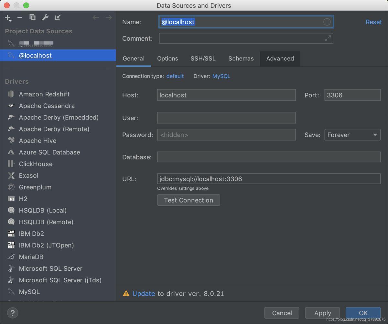Image resolution: width=388 pixels, height=324 pixels.
Task: Select the Apache Cassandra driver
Action: click(x=47, y=106)
